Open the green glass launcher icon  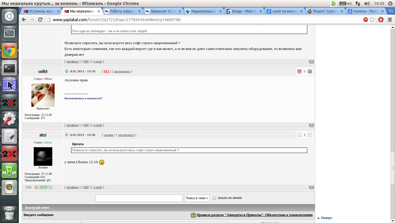[9, 170]
